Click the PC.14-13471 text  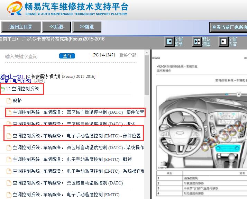(x=104, y=55)
